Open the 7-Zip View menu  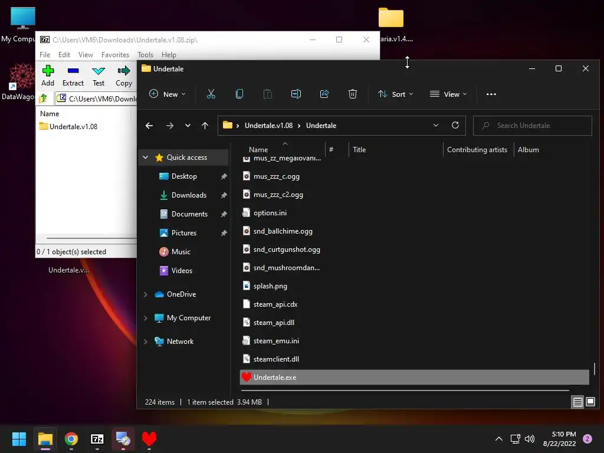(x=86, y=55)
